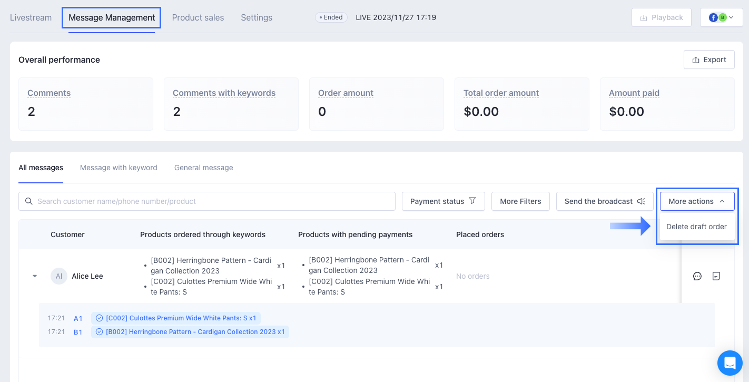Click the Playback button
The height and width of the screenshot is (382, 749).
click(x=661, y=17)
